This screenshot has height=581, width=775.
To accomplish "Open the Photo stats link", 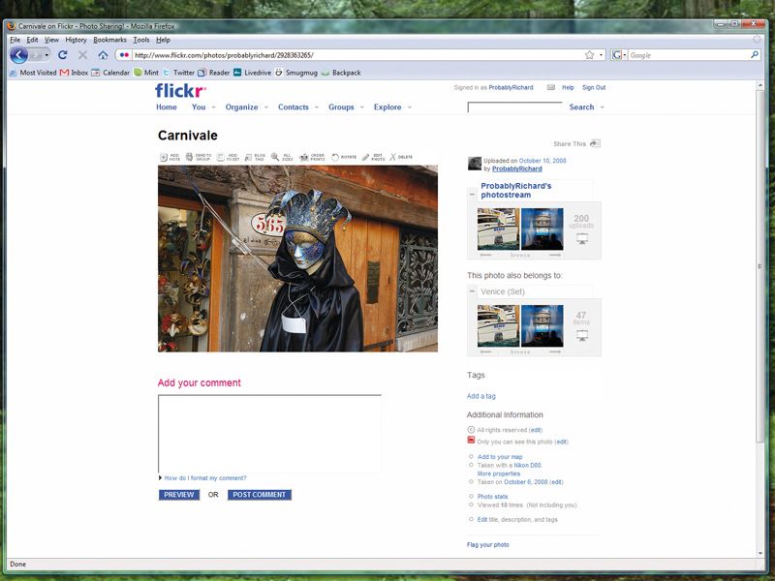I will [x=492, y=497].
